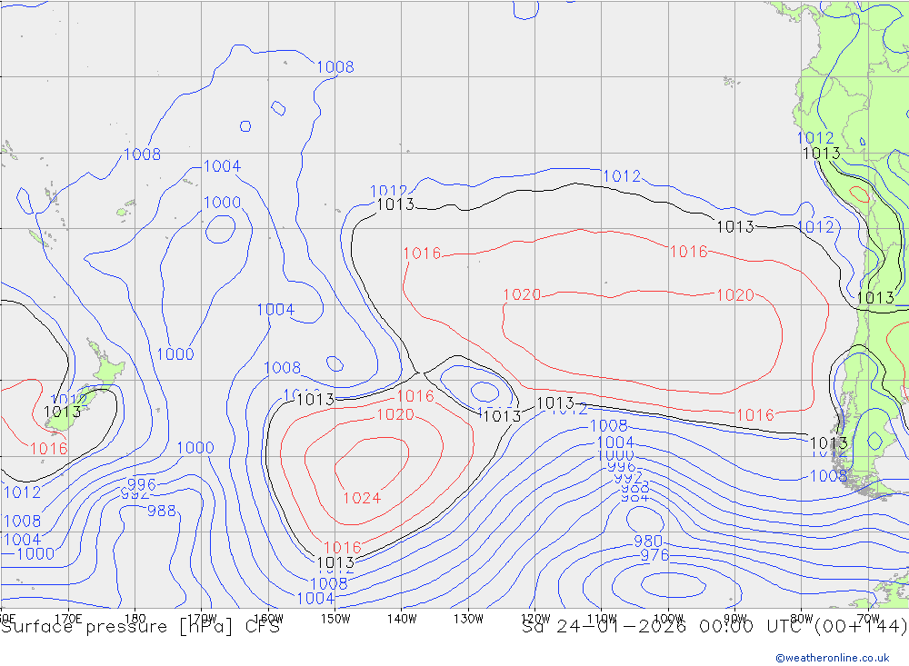Click the 140W longitude label
The height and width of the screenshot is (666, 909).
click(402, 619)
